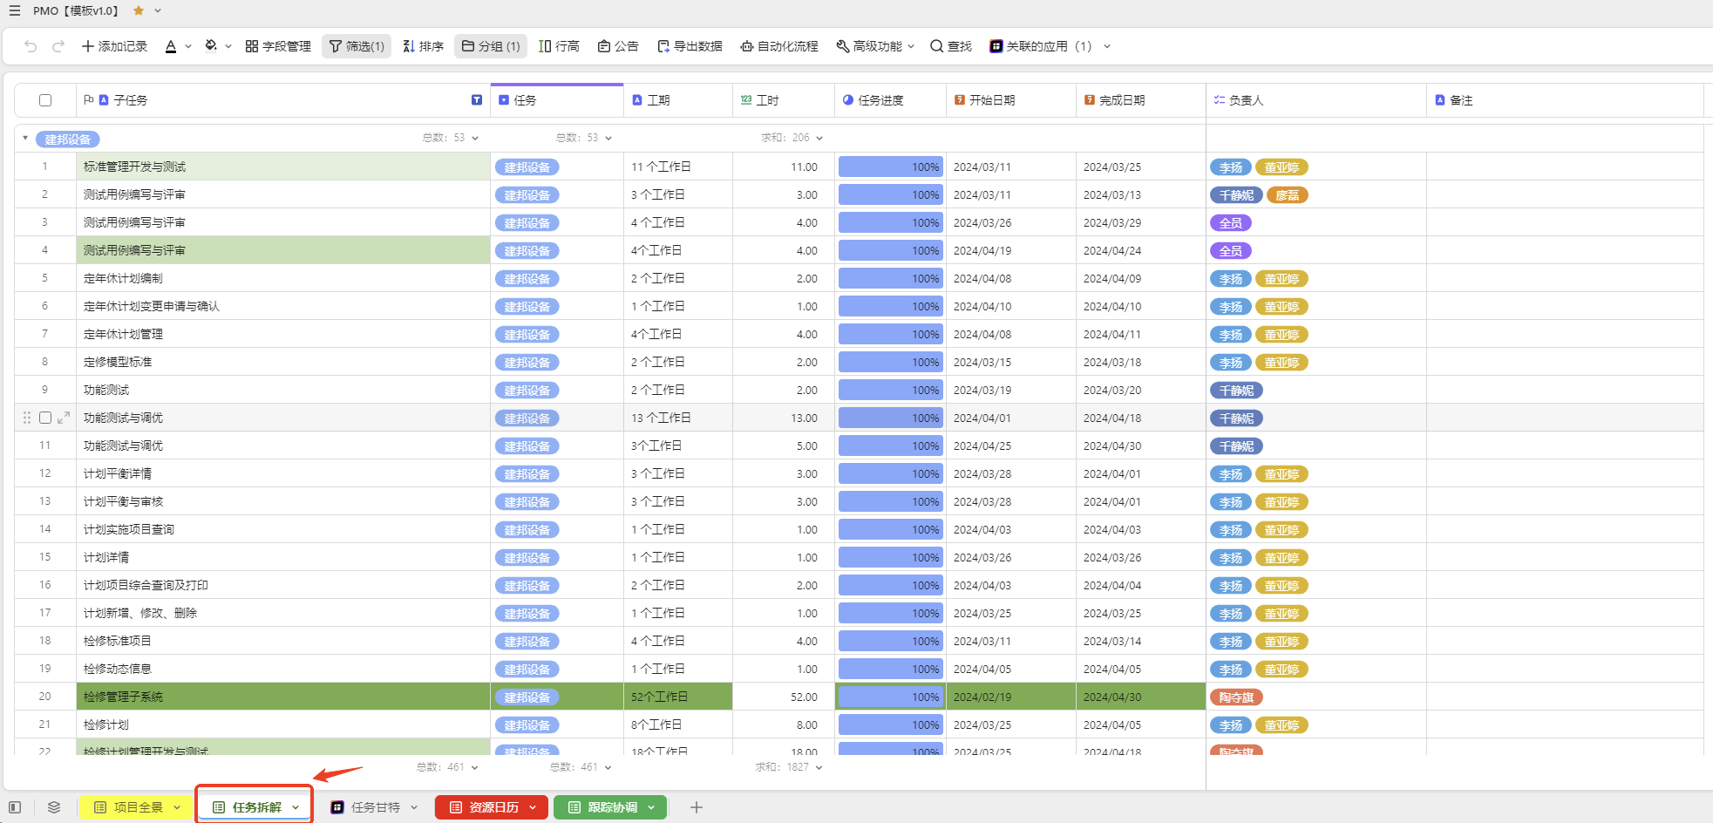Open dropdown arrow on 资源日历 tab
1713x823 pixels.
tap(533, 807)
